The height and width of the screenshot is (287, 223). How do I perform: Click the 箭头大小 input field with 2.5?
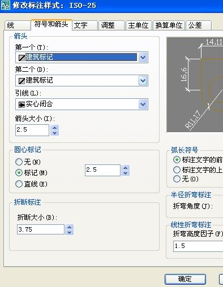(x=32, y=130)
